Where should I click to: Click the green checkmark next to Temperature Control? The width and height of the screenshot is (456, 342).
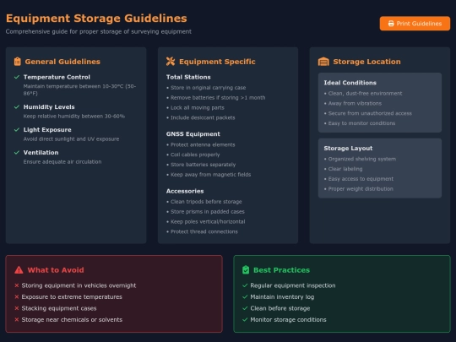(17, 77)
